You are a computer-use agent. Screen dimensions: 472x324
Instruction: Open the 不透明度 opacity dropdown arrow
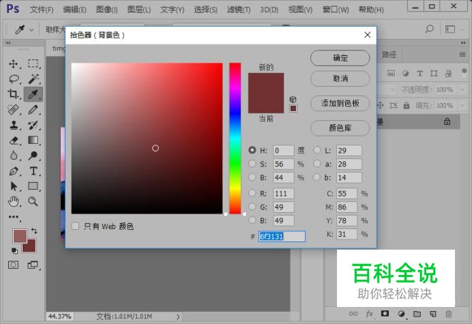click(462, 89)
